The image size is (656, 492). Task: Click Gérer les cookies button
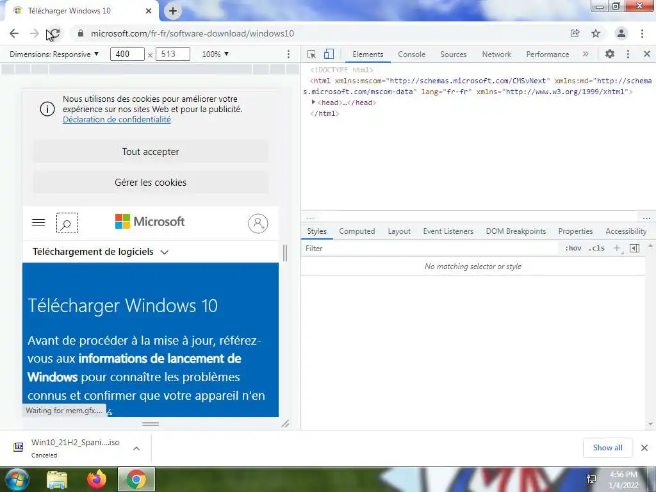pyautogui.click(x=151, y=183)
